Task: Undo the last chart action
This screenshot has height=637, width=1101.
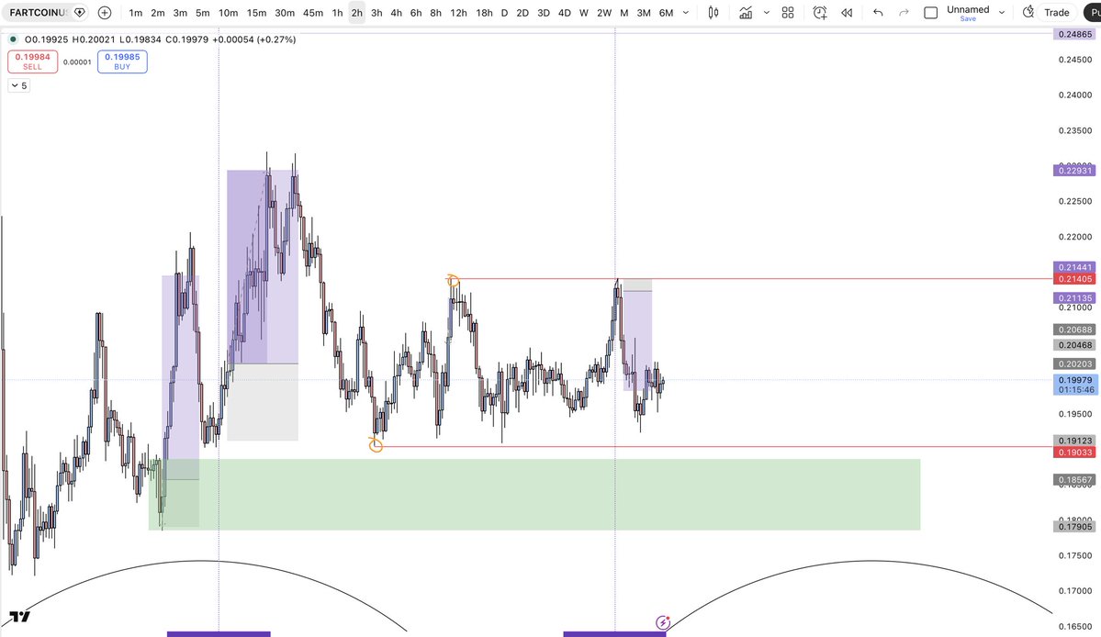Action: click(x=878, y=13)
